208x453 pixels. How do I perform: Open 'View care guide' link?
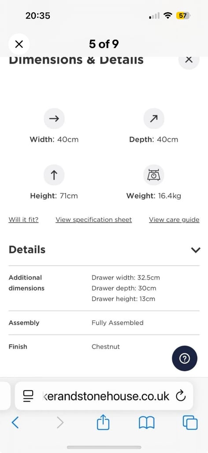[x=174, y=219]
